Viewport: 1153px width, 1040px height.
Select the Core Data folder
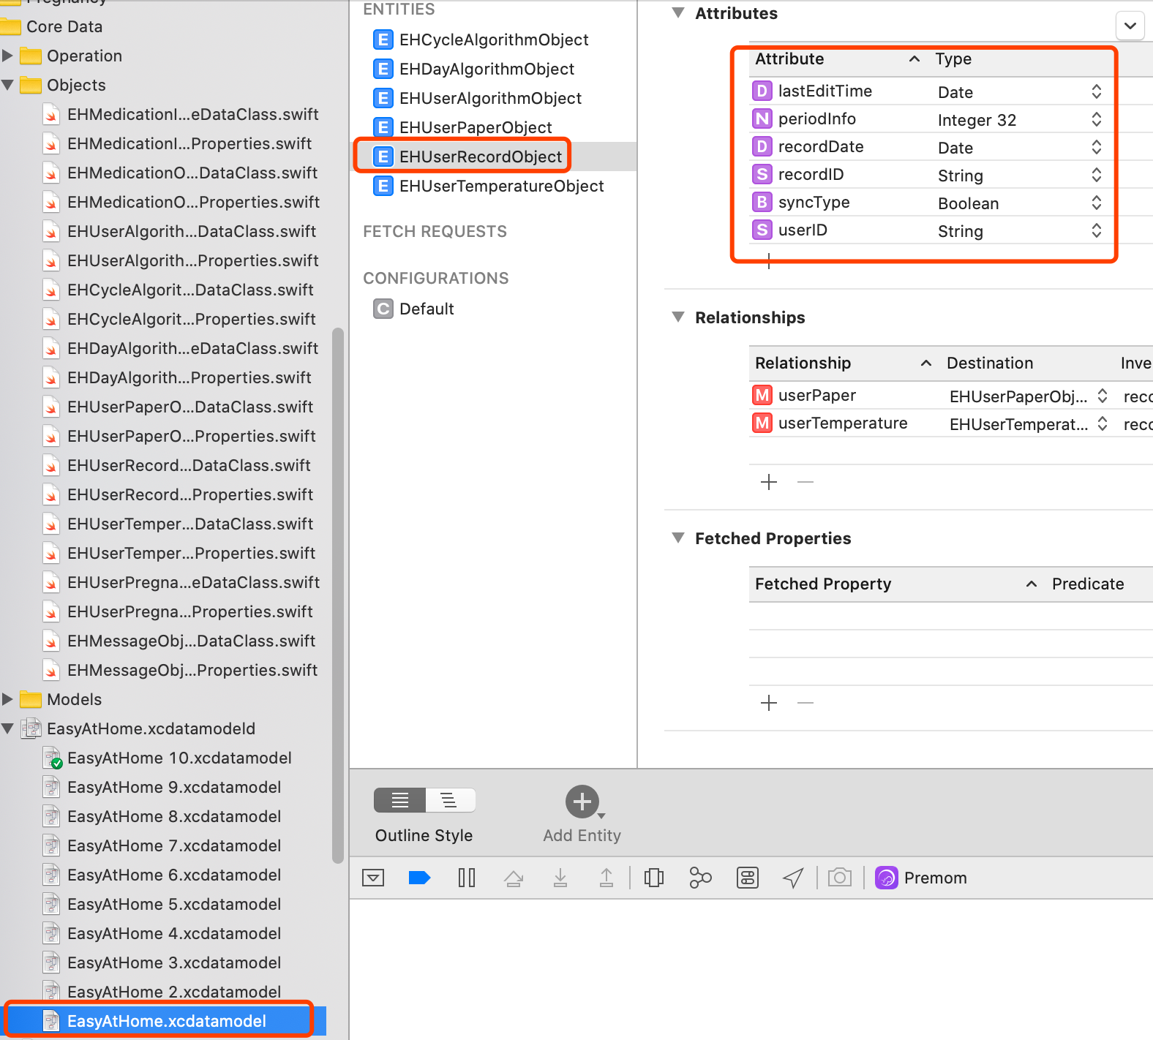click(x=53, y=26)
